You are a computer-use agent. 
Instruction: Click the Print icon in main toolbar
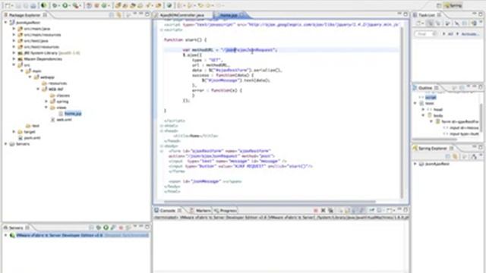pyautogui.click(x=33, y=5)
